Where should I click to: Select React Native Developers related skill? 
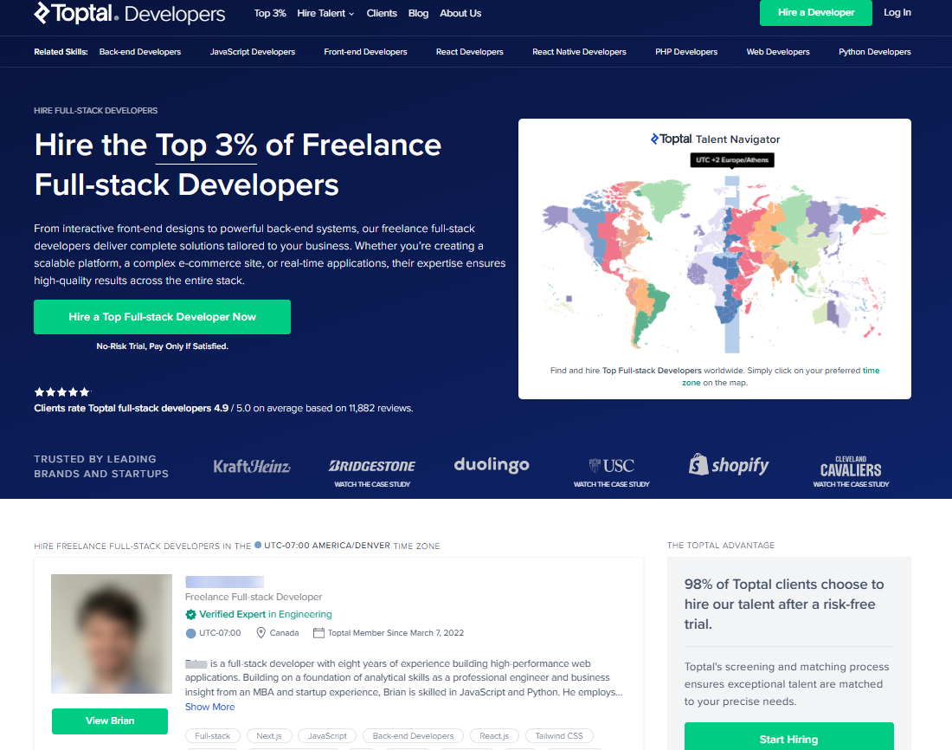[579, 52]
